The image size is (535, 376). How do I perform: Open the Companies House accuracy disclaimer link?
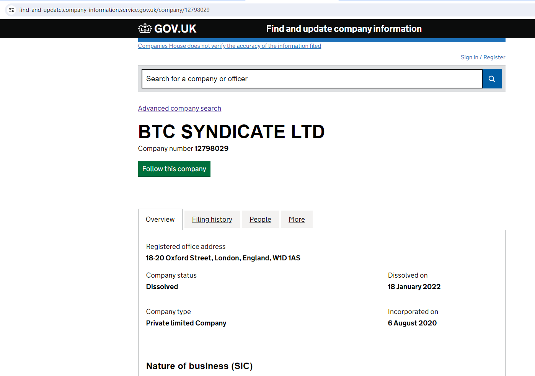[x=229, y=46]
